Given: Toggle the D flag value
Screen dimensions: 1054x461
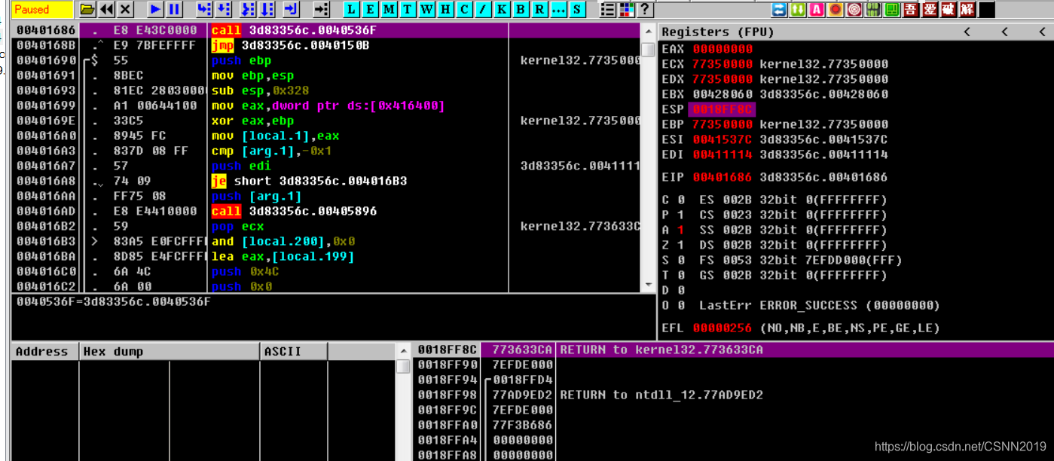Looking at the screenshot, I should [681, 290].
